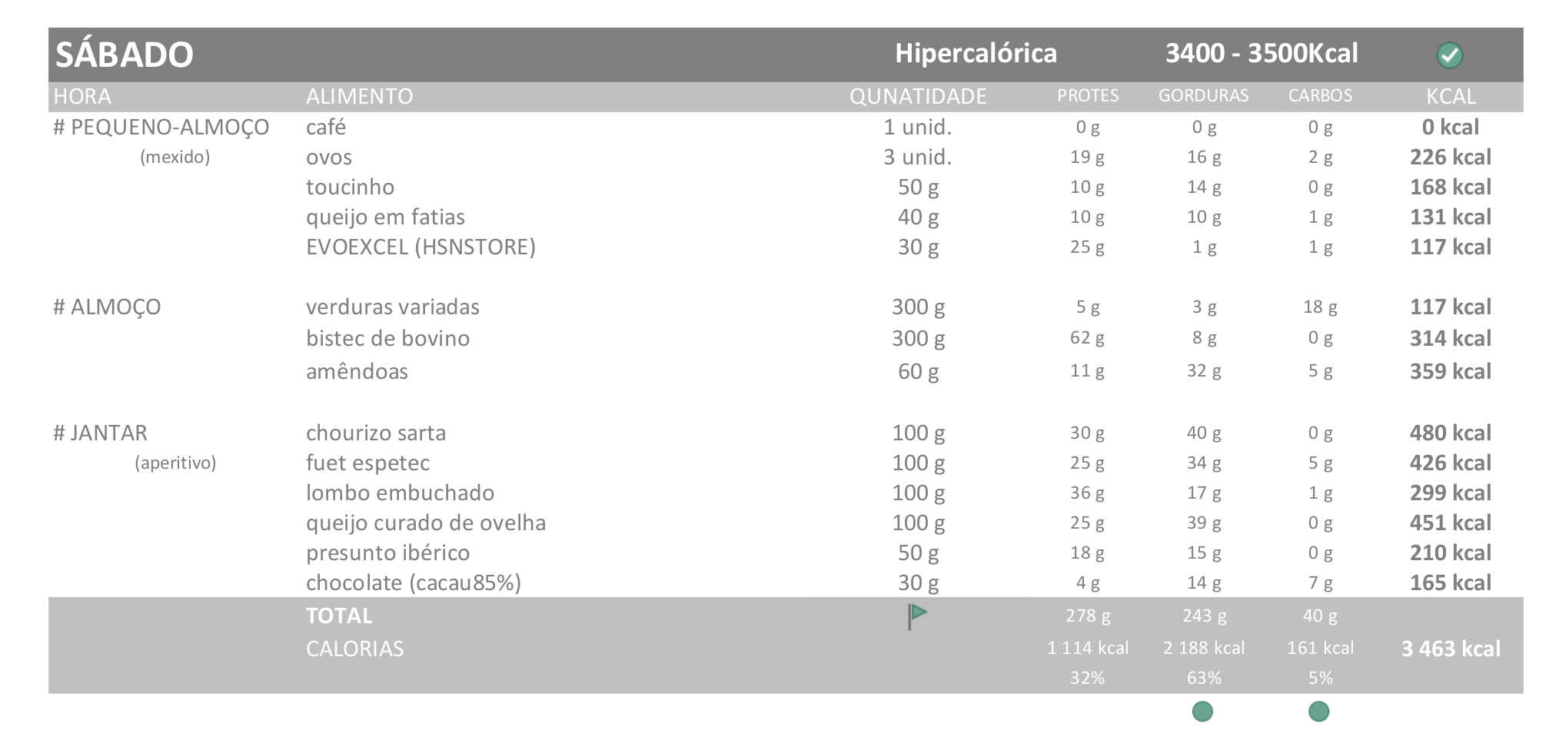Select the bistec de bovino cell
This screenshot has width=1559, height=740.
tap(387, 338)
